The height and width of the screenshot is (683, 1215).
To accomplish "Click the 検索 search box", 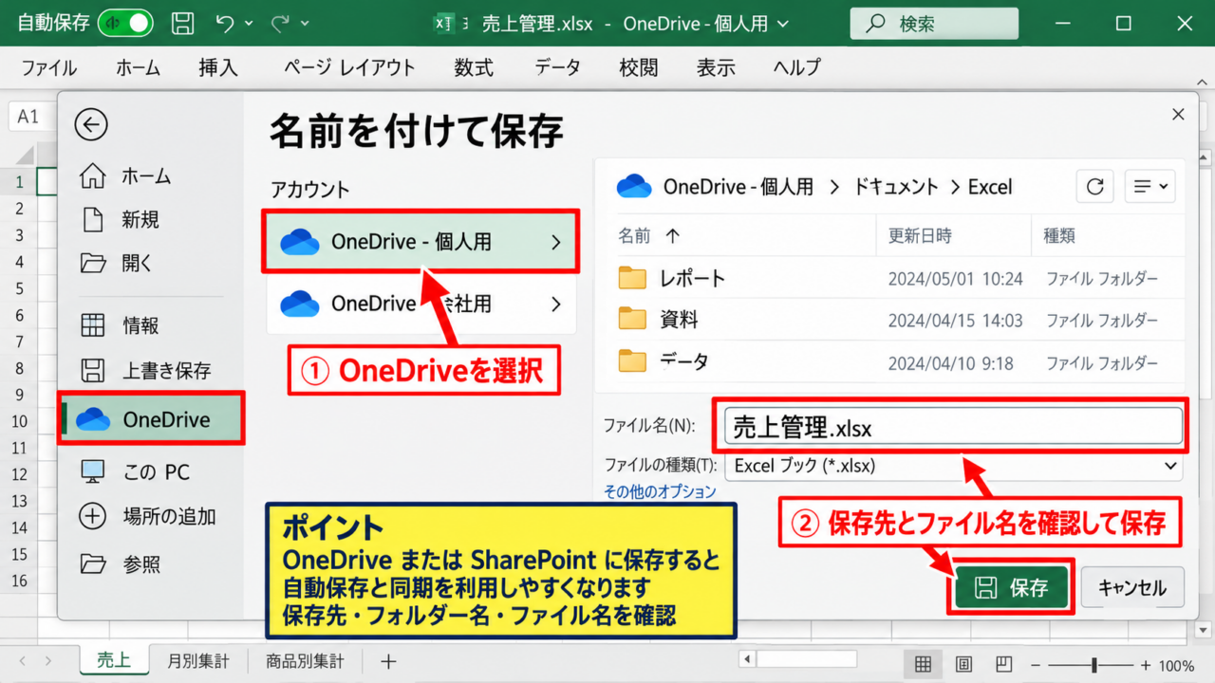I will coord(934,24).
